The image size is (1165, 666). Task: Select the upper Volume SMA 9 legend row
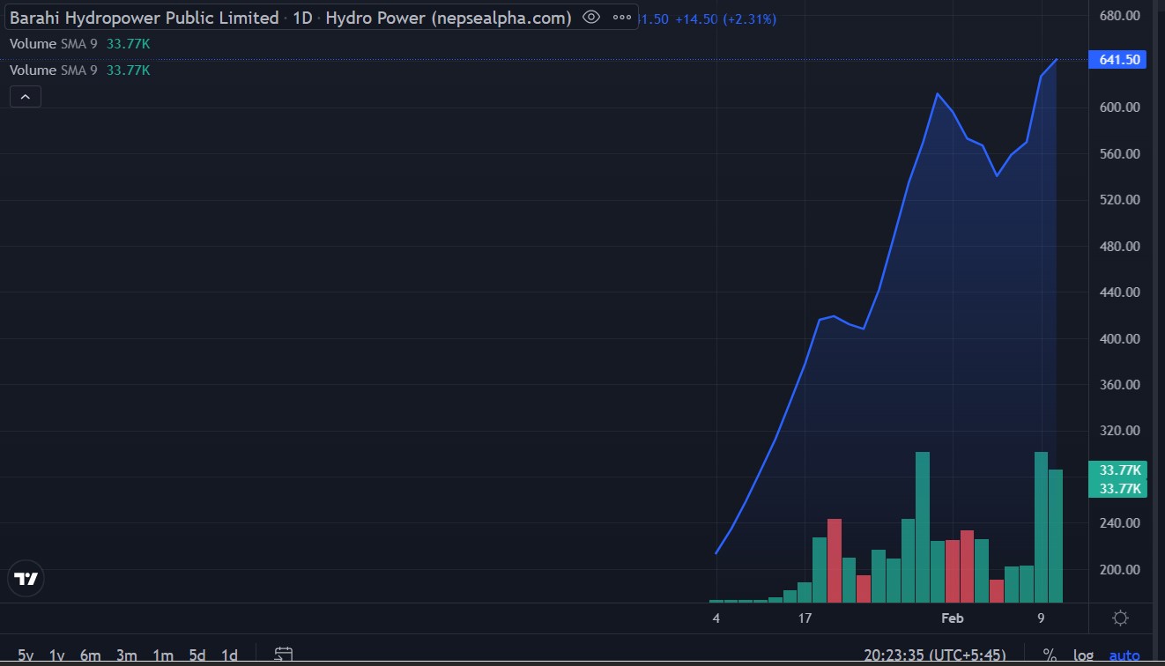tap(80, 44)
